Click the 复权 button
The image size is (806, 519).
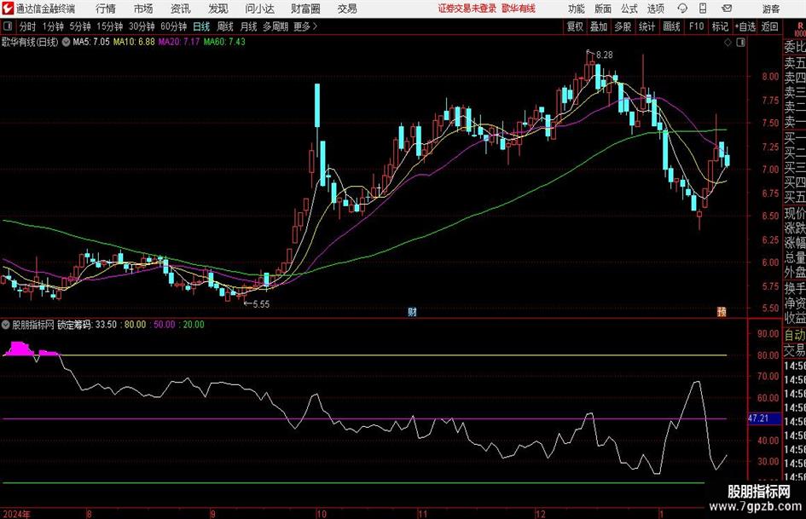coord(575,26)
